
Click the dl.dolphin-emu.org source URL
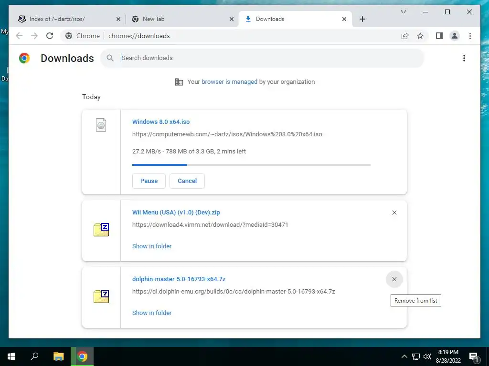coord(234,291)
